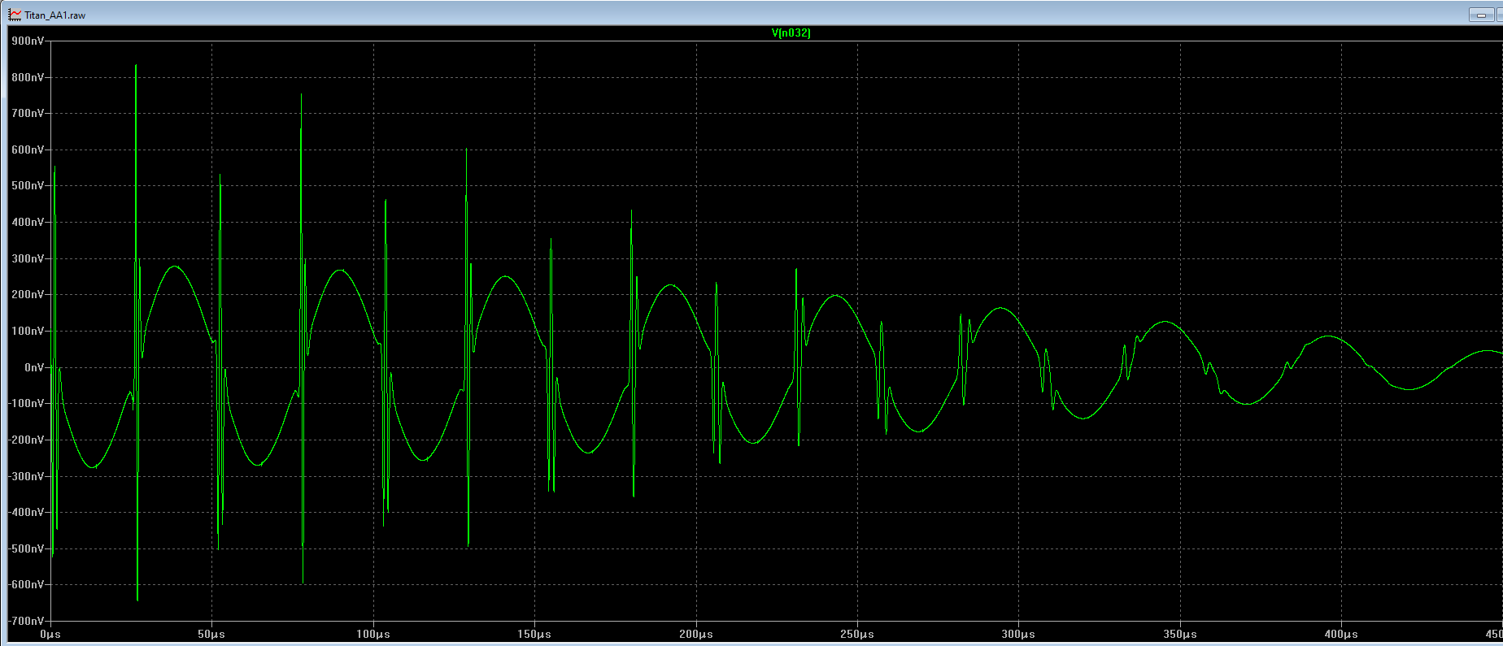Click the 150µs time axis label
The height and width of the screenshot is (646, 1503).
coord(534,634)
